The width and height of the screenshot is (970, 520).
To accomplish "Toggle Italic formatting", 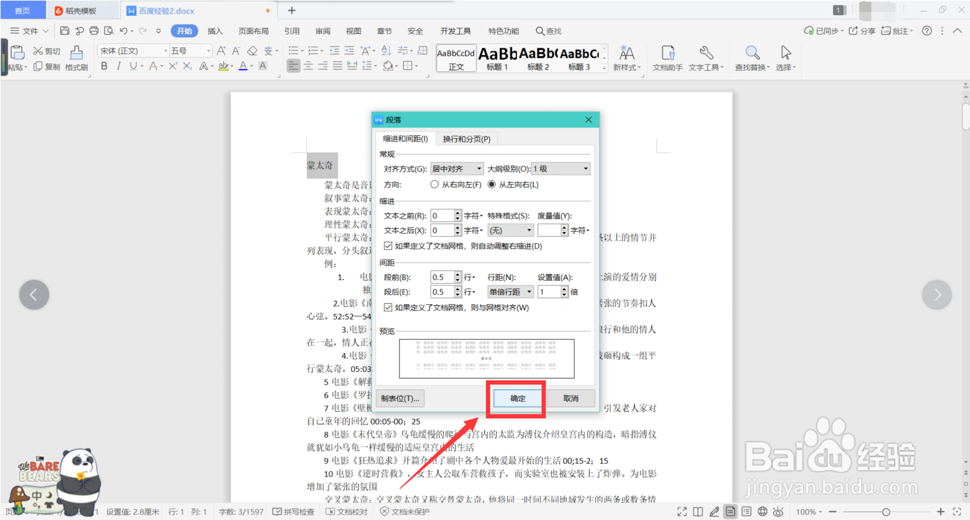I will pos(119,66).
